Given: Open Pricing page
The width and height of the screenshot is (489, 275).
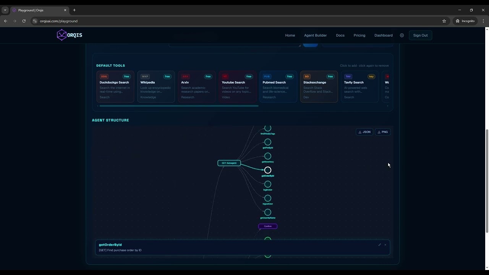Looking at the screenshot, I should click(x=359, y=35).
